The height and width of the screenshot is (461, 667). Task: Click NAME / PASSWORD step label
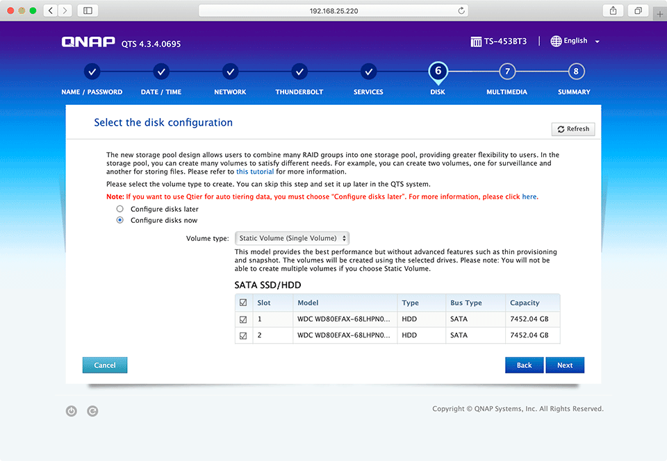pyautogui.click(x=92, y=92)
